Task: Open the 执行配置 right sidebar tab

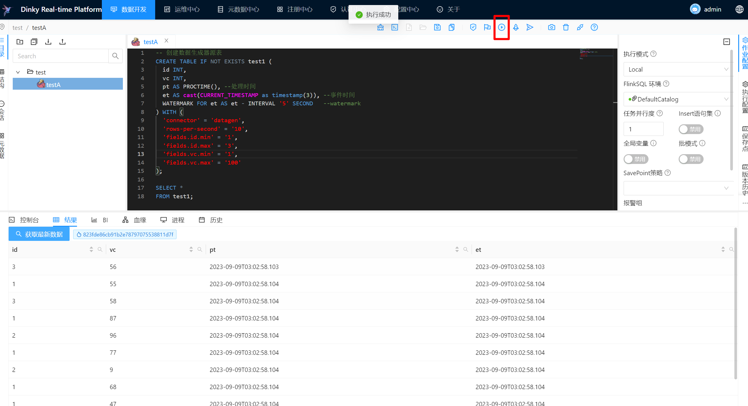Action: tap(745, 97)
